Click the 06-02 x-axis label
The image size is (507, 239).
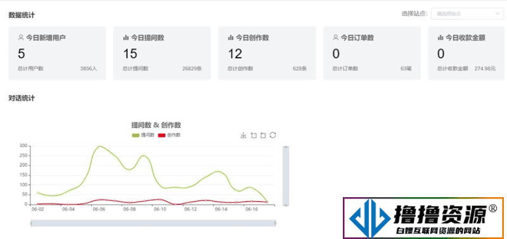pos(38,209)
